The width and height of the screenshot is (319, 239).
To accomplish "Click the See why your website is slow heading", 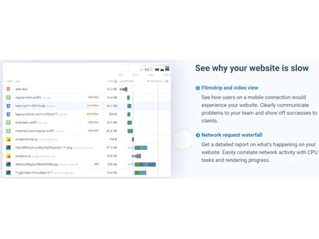I will coord(252,68).
